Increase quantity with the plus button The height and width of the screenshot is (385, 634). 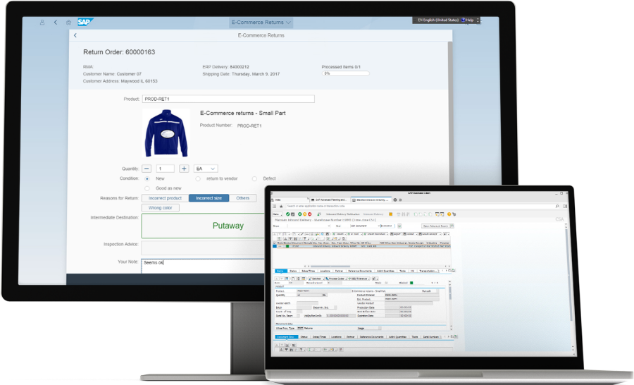point(184,169)
